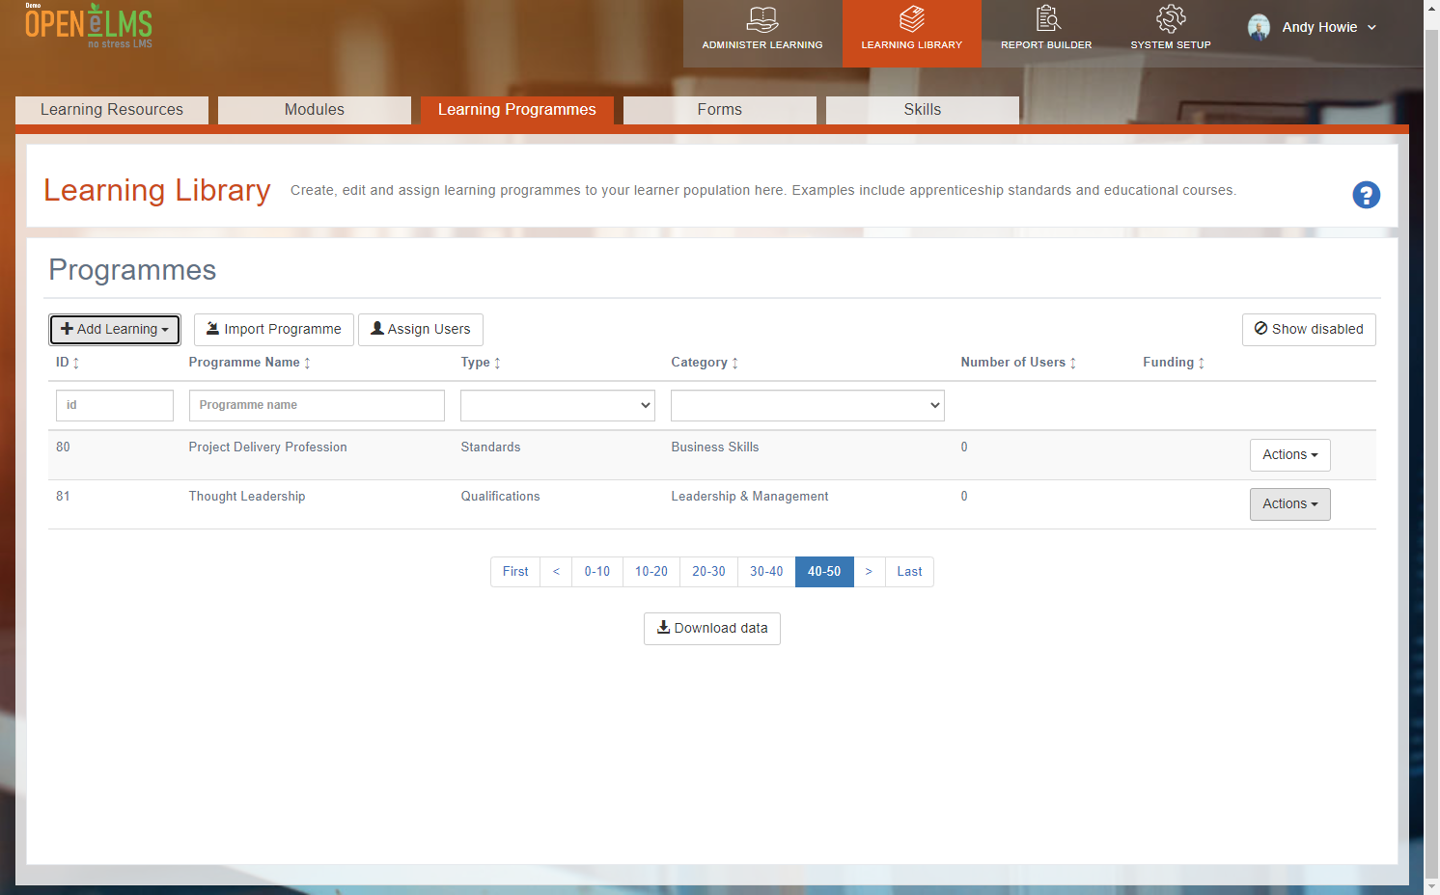Sort by Number of Users column
The image size is (1440, 895).
(x=1018, y=363)
